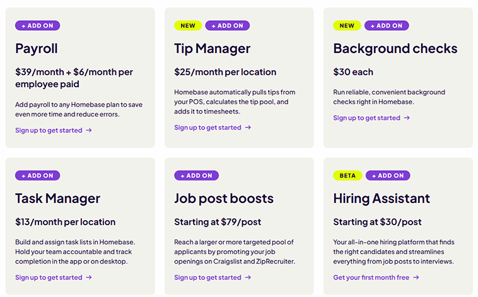Click the Tip Manager card title

tap(212, 49)
